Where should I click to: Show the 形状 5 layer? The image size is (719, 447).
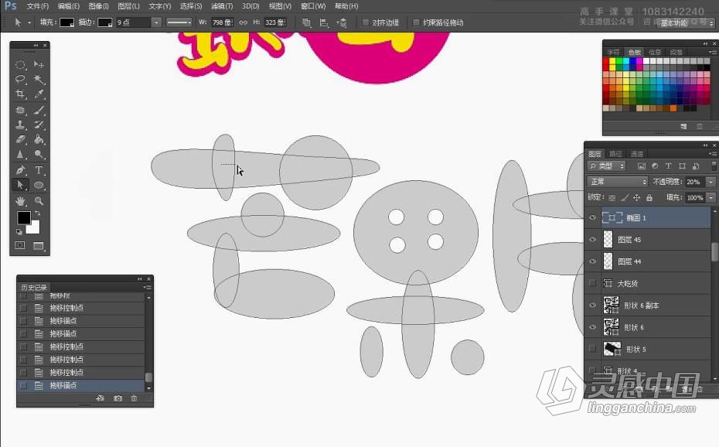[592, 350]
